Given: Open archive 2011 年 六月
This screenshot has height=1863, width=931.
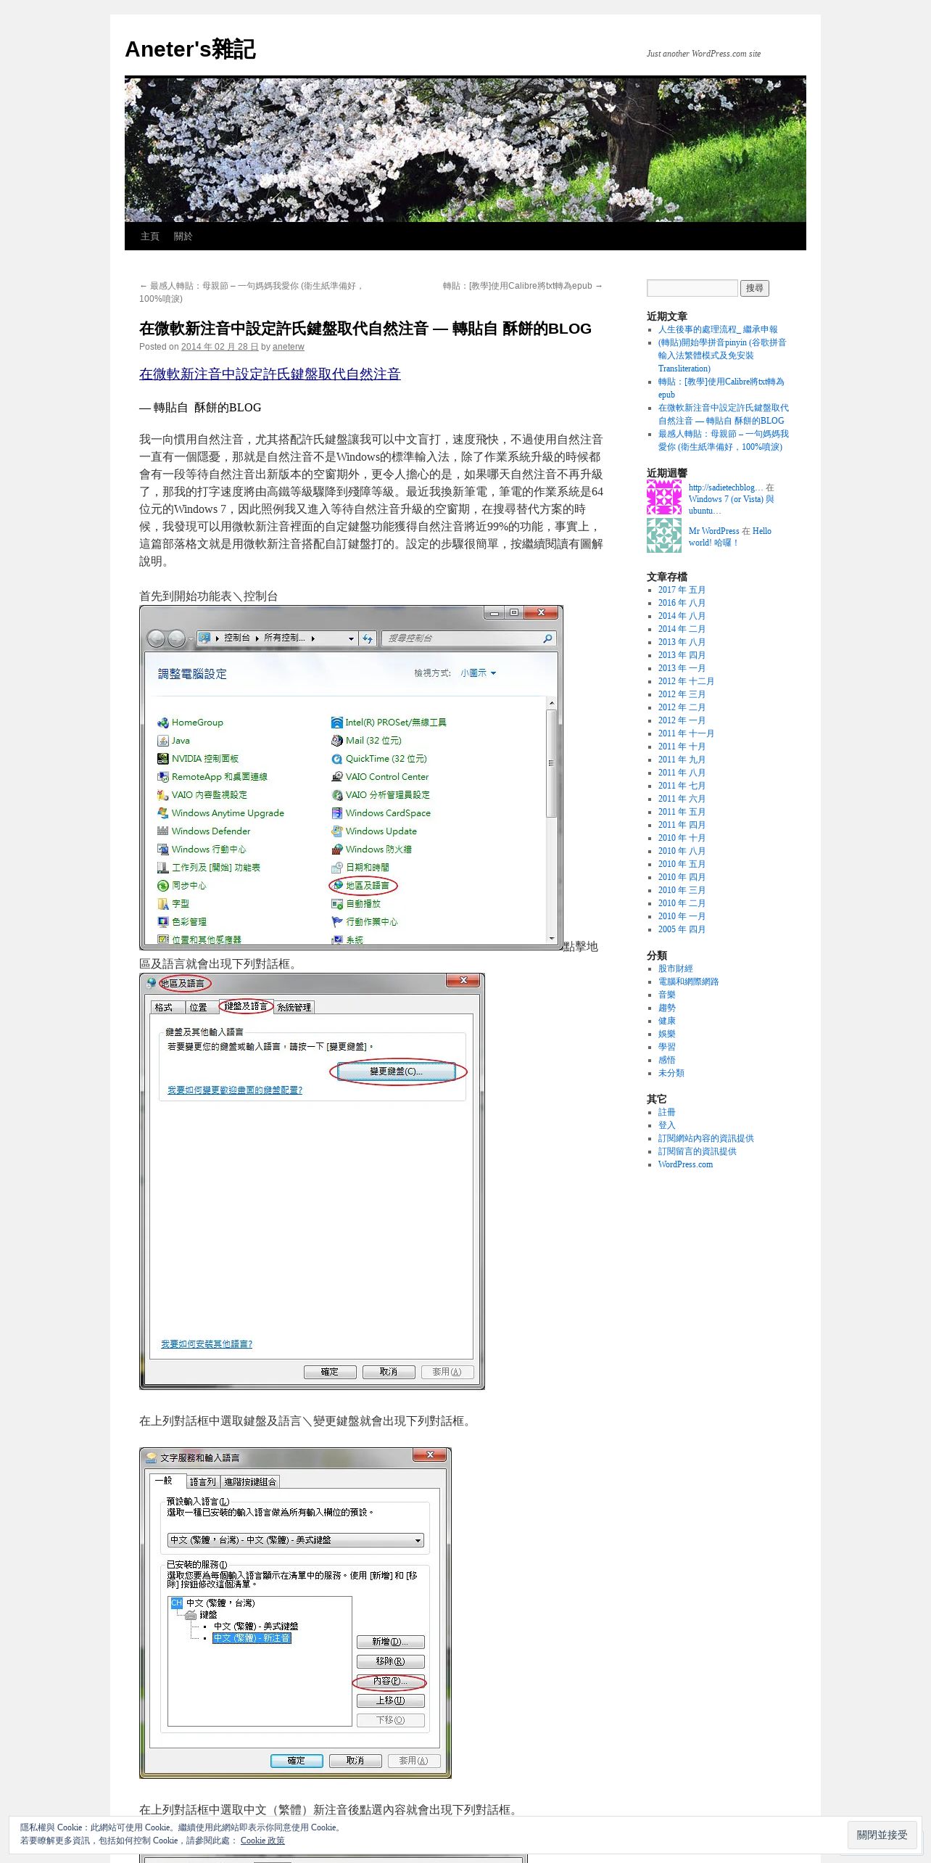Looking at the screenshot, I should pos(682,799).
